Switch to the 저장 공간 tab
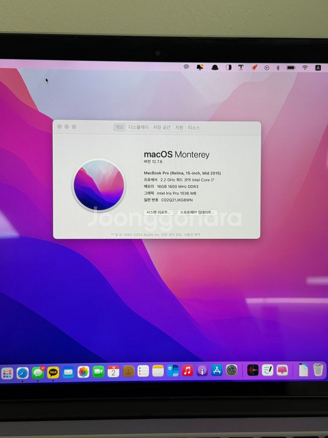 coord(161,127)
